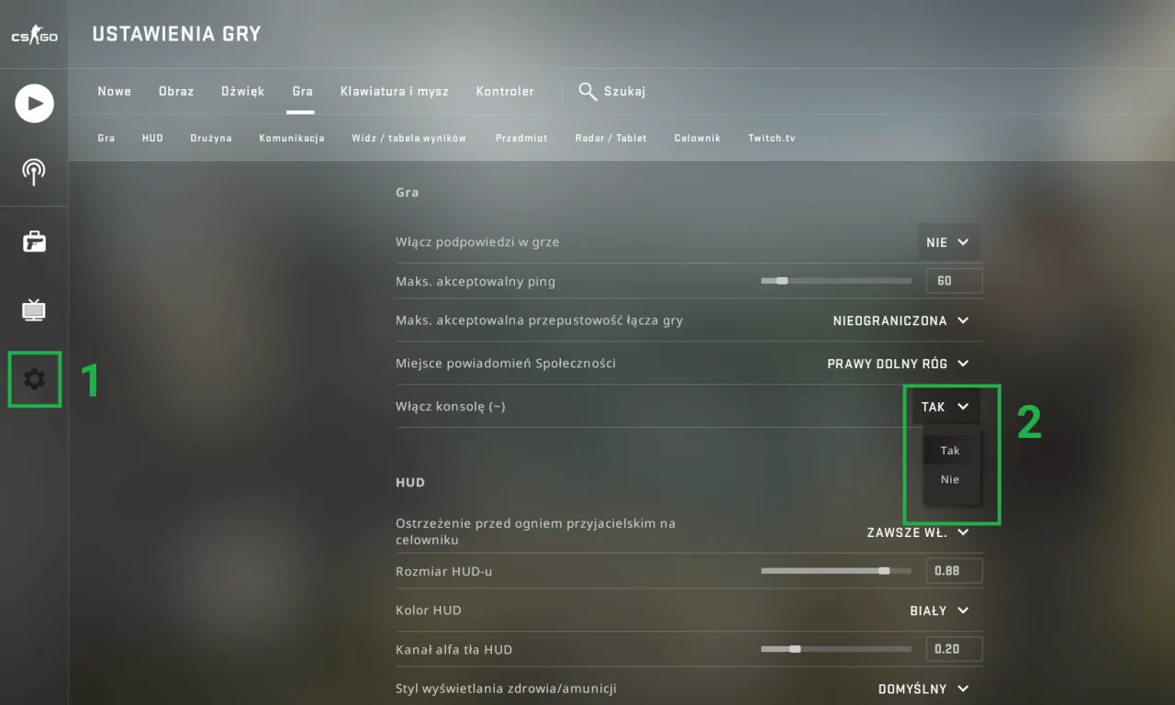Screen dimensions: 1175x705
Task: Select the Play icon in the sidebar
Action: pyautogui.click(x=34, y=103)
